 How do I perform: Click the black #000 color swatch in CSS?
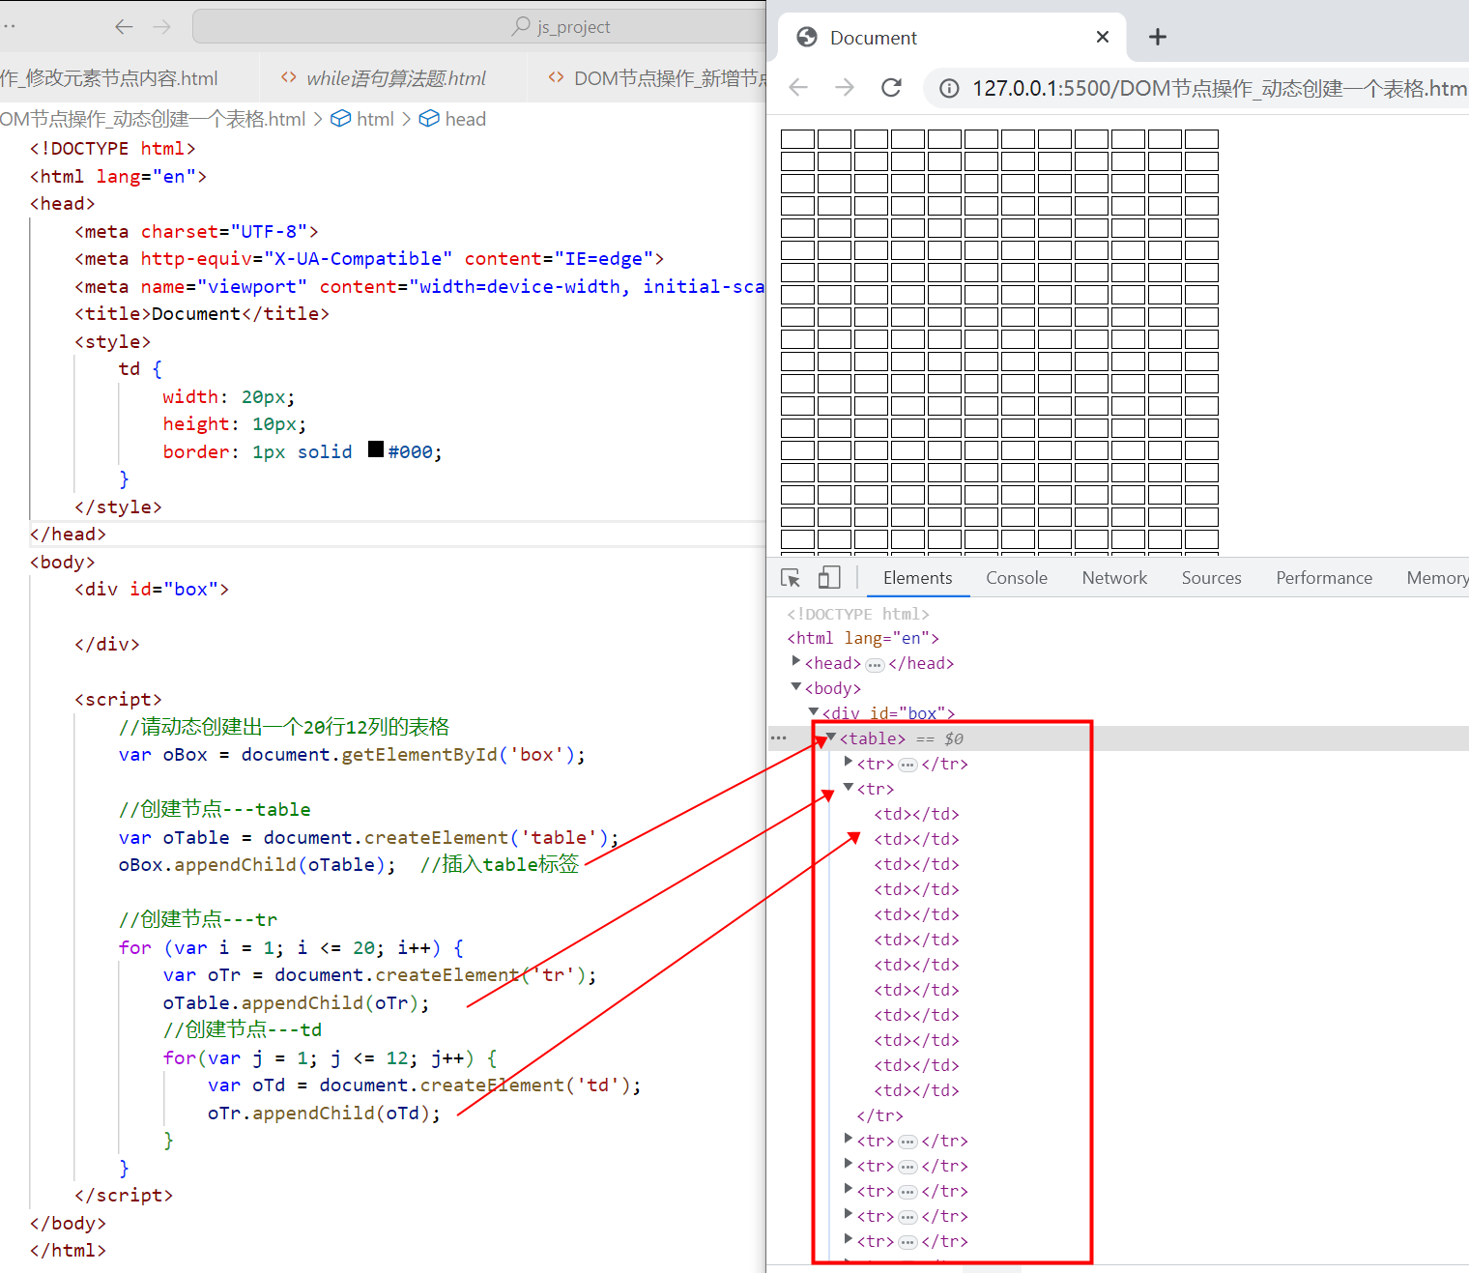pos(376,449)
